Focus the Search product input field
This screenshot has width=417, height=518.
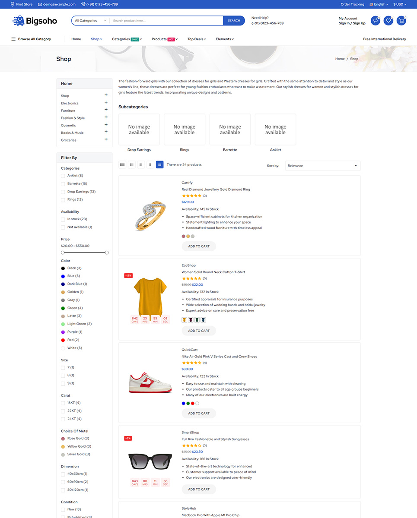tap(166, 20)
